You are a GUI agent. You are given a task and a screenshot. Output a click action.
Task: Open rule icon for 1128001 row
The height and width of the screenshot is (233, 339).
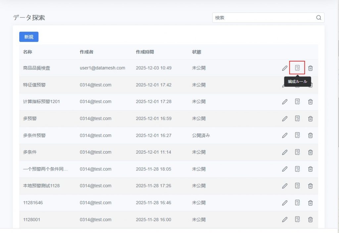(297, 219)
